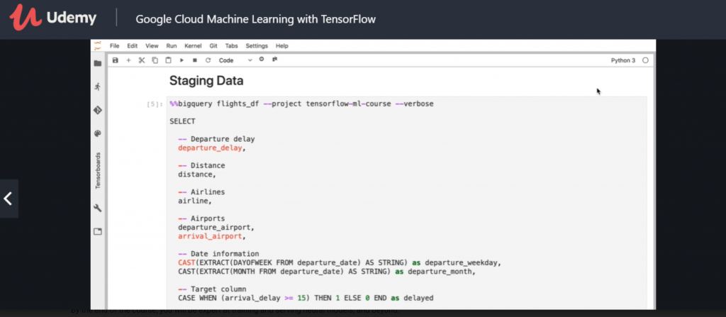Interrupt the kernel with the stop icon
Screen dimensions: 726x317
tap(195, 60)
